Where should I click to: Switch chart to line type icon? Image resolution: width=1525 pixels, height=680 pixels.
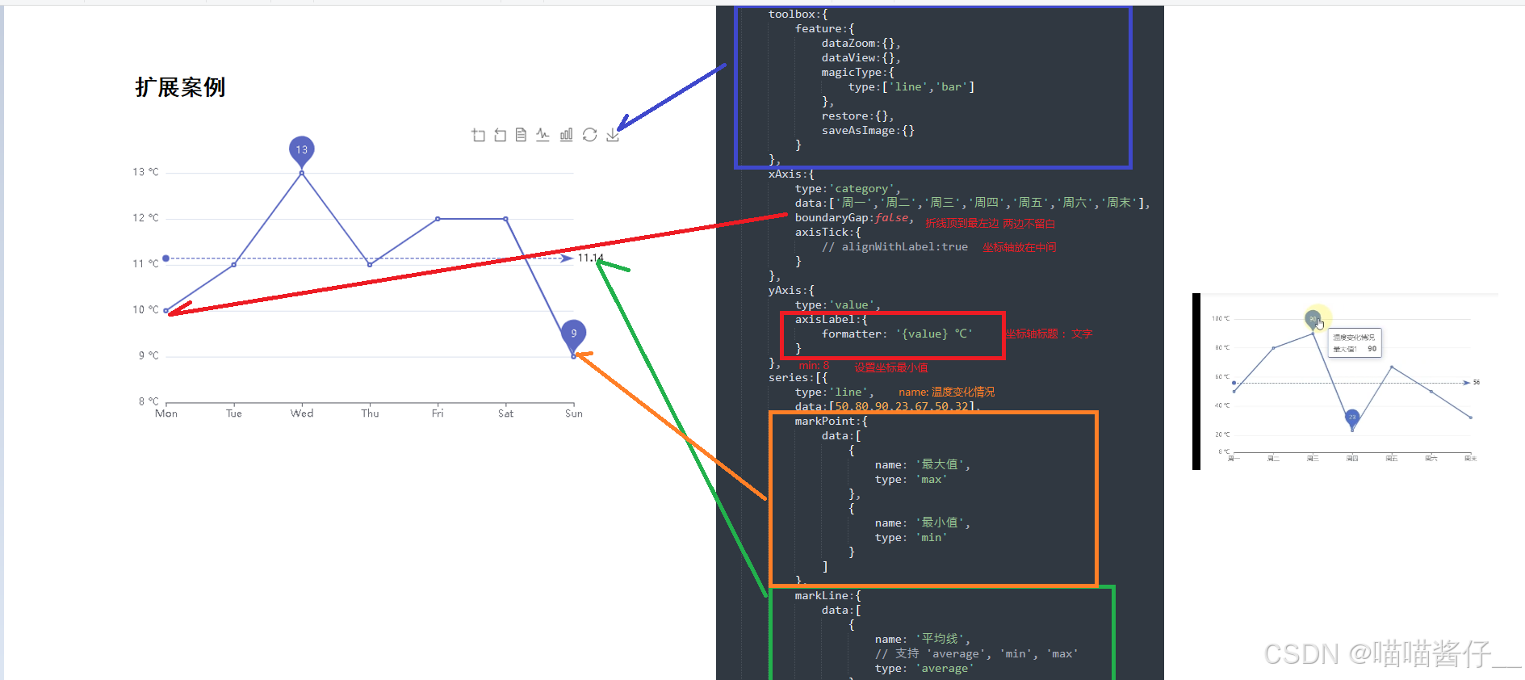pos(543,135)
